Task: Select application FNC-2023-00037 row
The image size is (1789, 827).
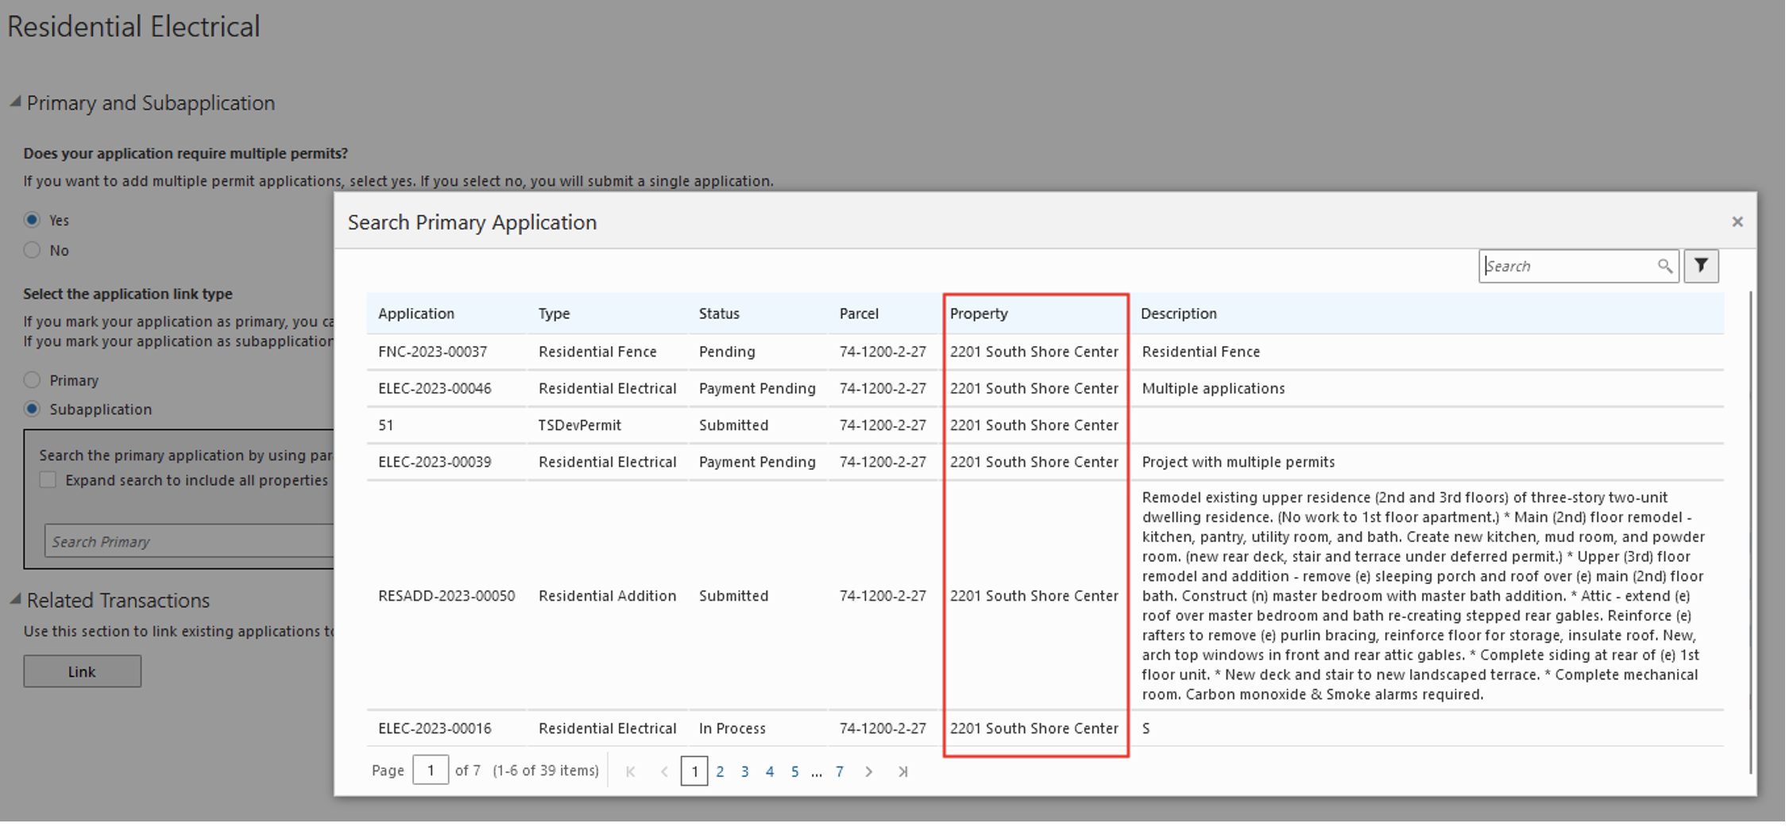Action: tap(433, 351)
